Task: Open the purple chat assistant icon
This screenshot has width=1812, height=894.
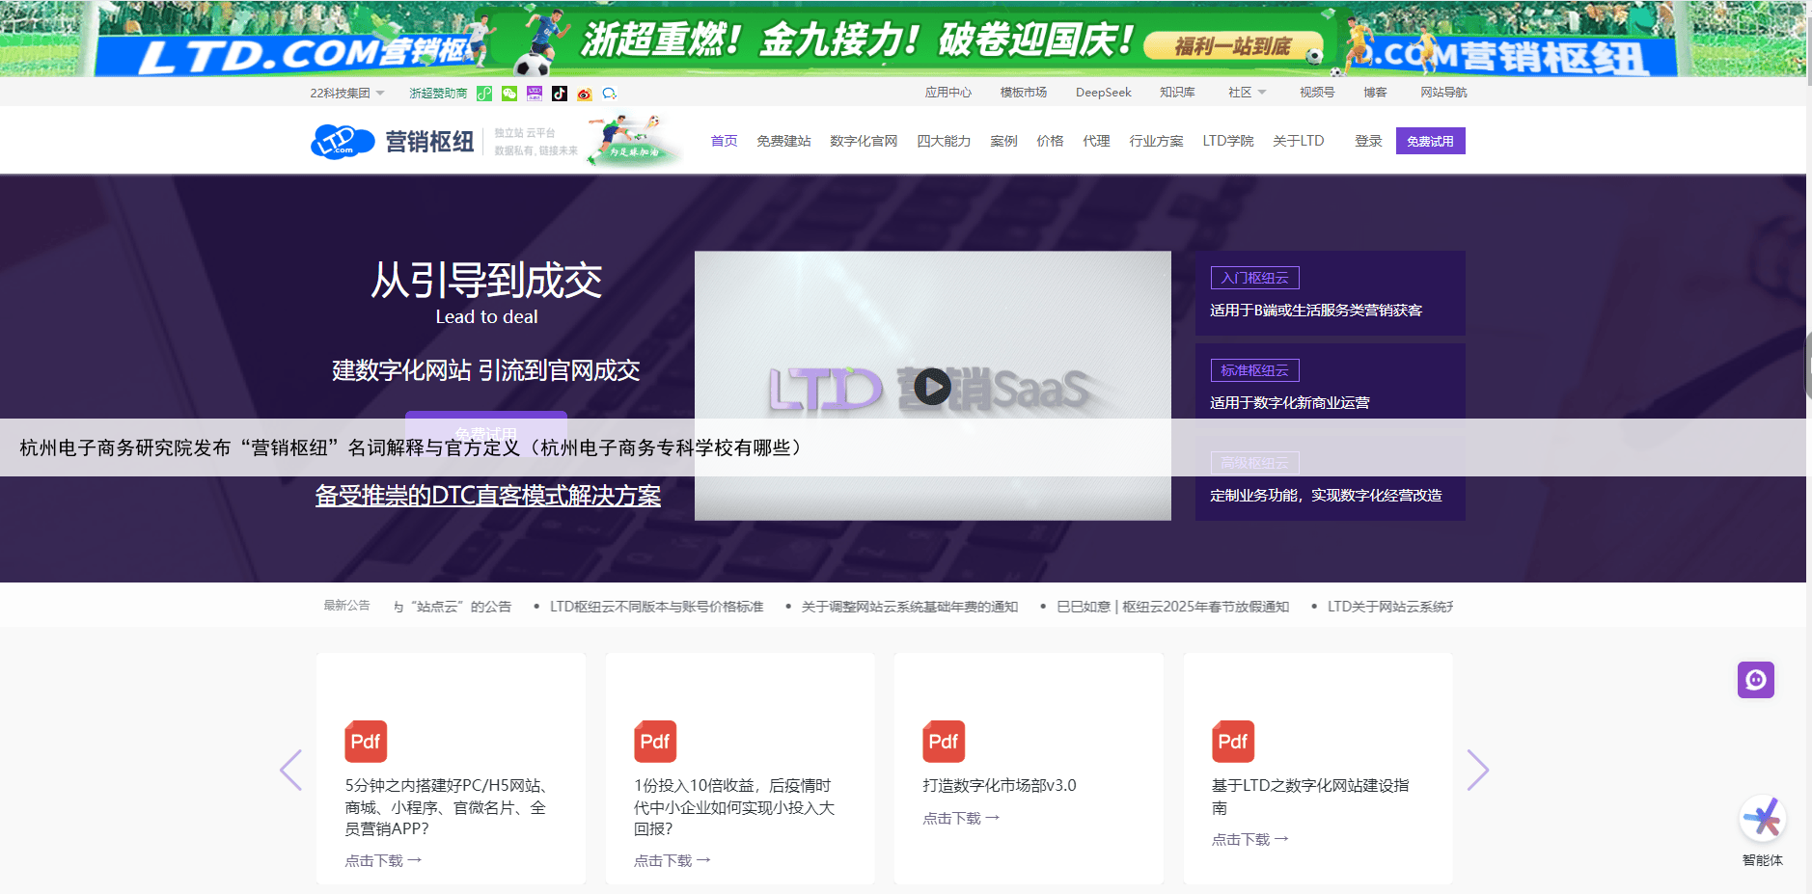Action: click(1755, 680)
